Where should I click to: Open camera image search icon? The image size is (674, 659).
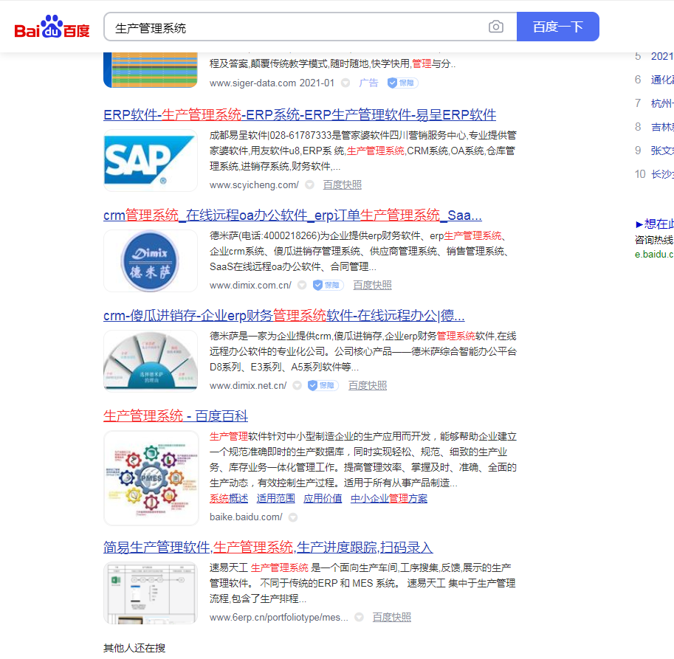[x=496, y=27]
